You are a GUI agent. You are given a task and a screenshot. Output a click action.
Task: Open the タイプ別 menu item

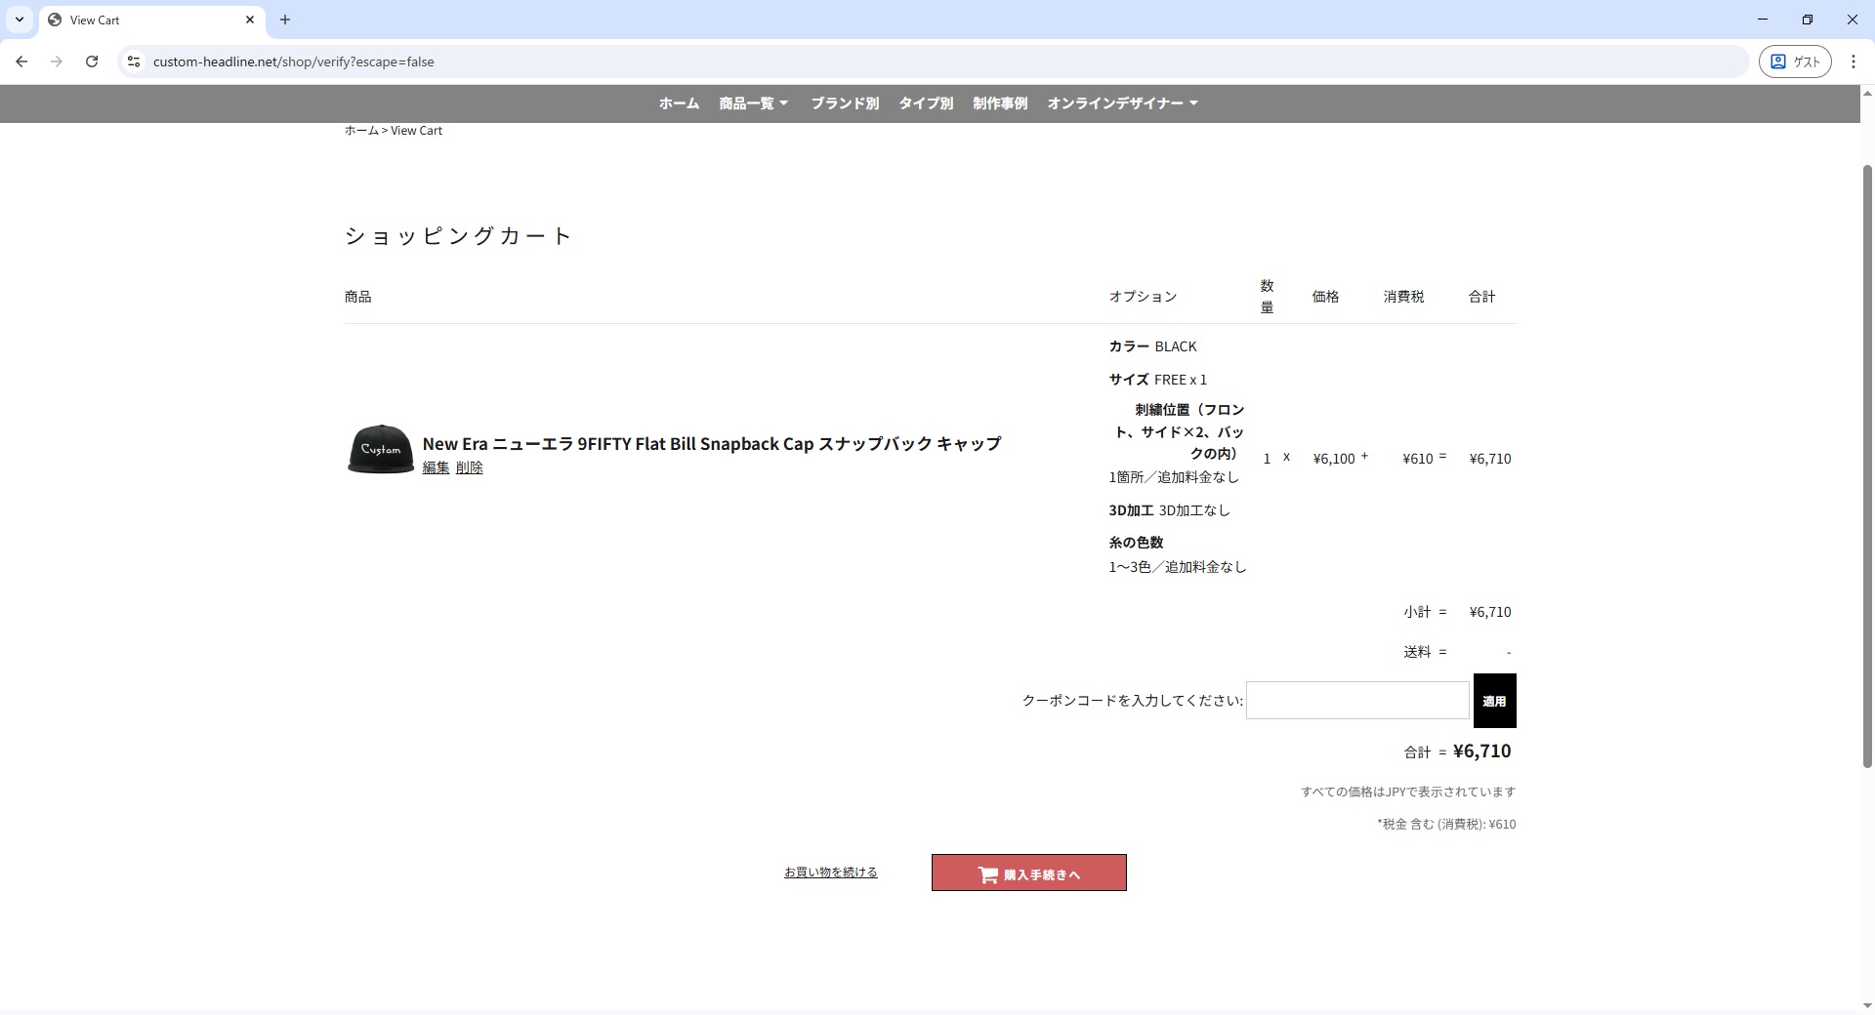click(926, 103)
